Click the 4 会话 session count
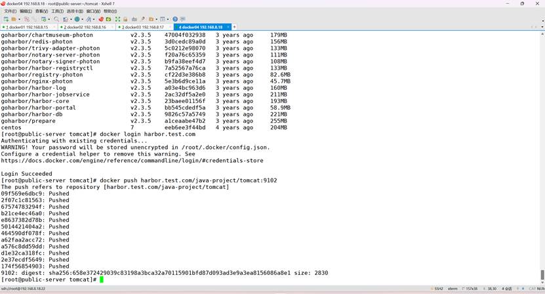This screenshot has height=294, width=545. (507, 289)
